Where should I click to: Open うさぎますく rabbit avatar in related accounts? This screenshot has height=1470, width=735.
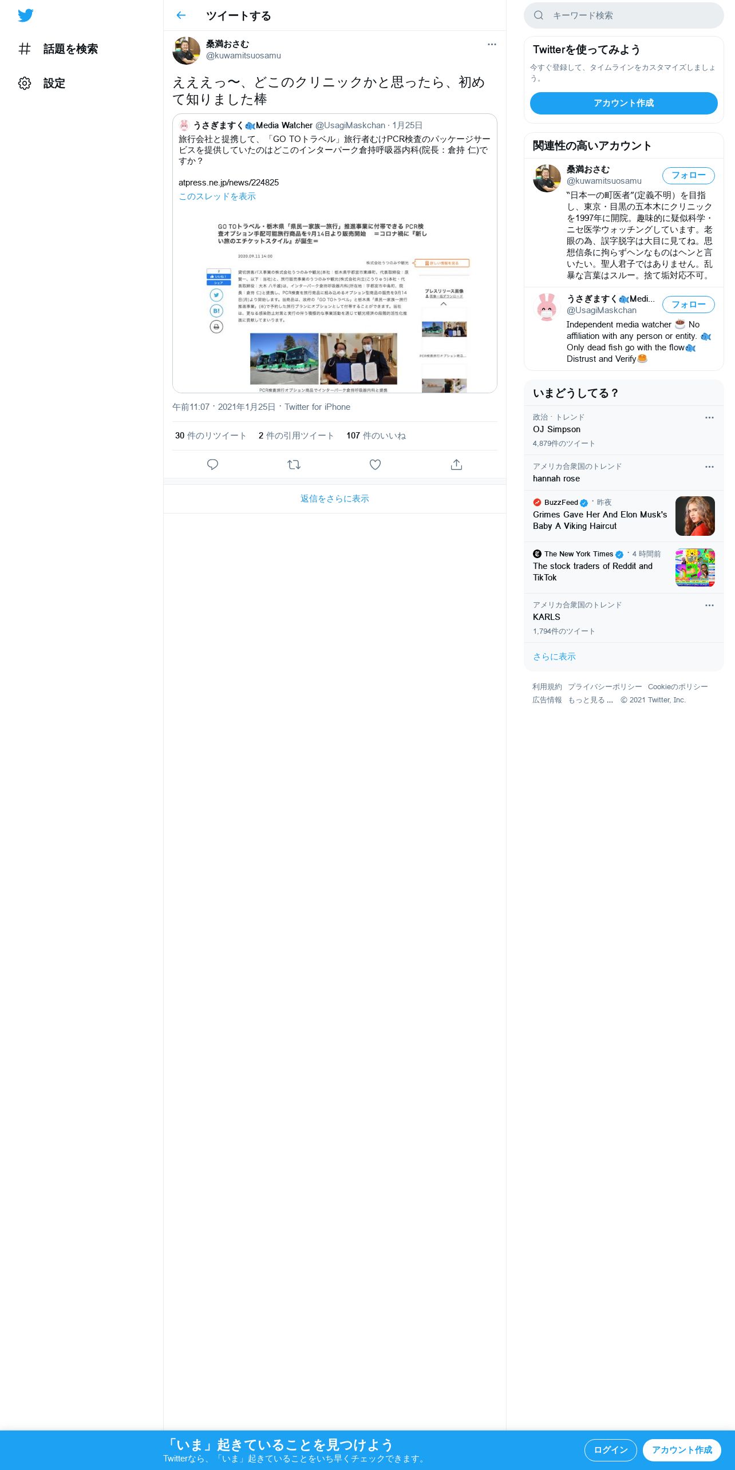coord(547,307)
